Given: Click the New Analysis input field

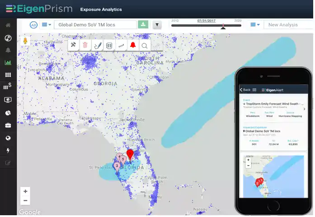Looking at the screenshot, I should coord(288,25).
